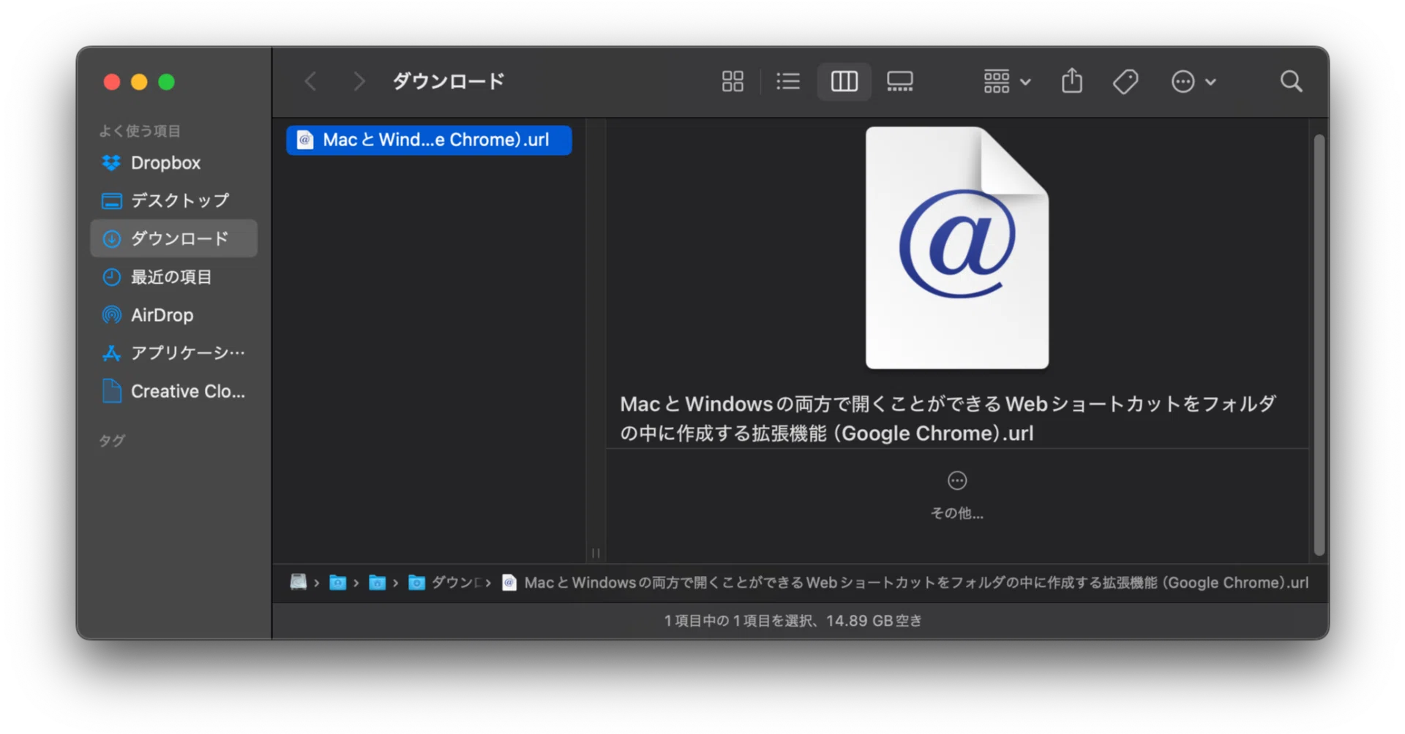
Task: Click the yellow minimize window button
Action: click(139, 82)
